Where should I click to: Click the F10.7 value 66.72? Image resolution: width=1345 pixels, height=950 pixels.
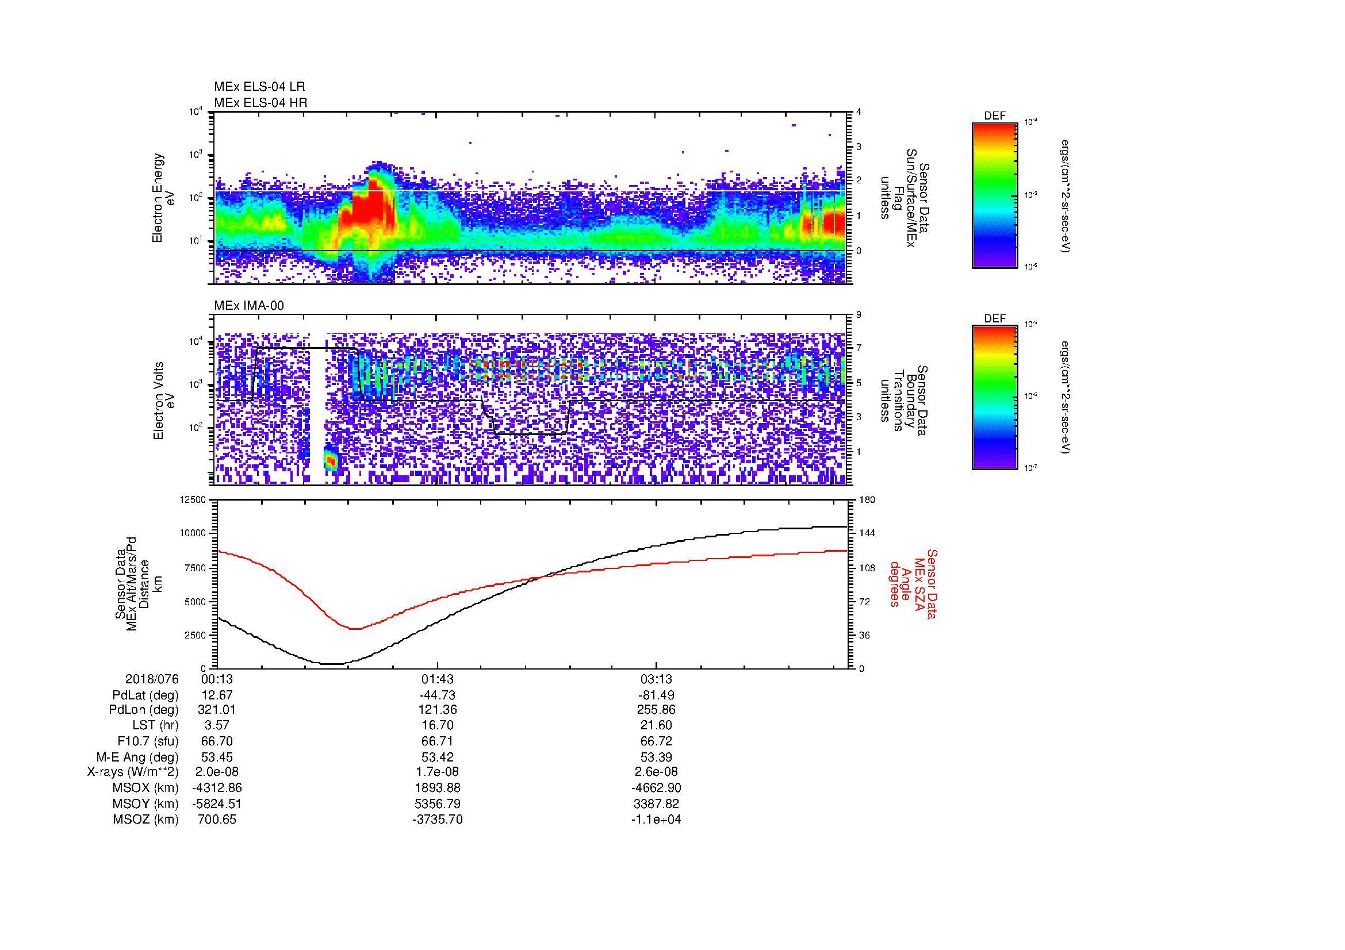[x=656, y=741]
